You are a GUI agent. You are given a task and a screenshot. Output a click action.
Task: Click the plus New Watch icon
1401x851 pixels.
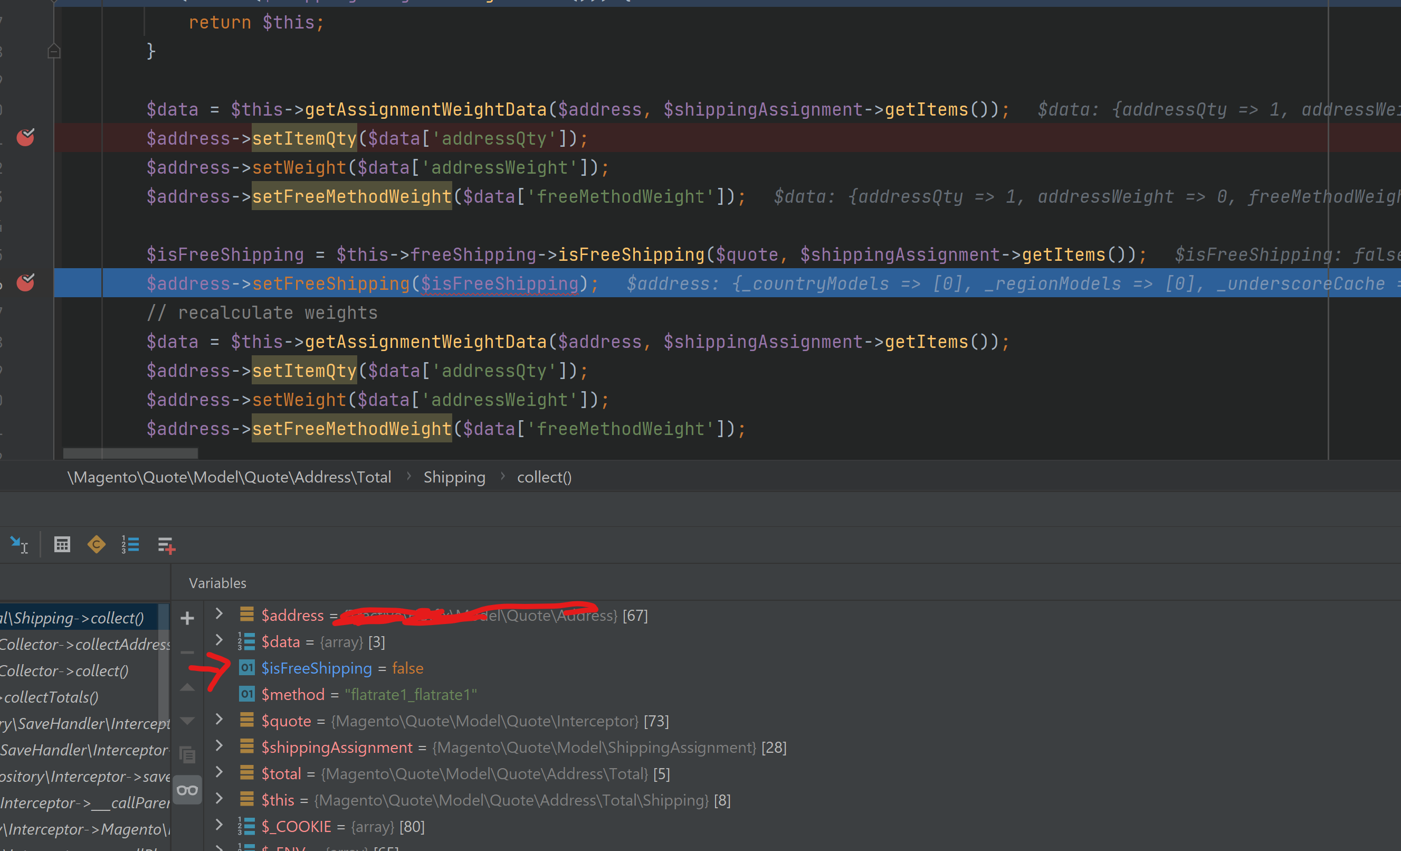187,618
